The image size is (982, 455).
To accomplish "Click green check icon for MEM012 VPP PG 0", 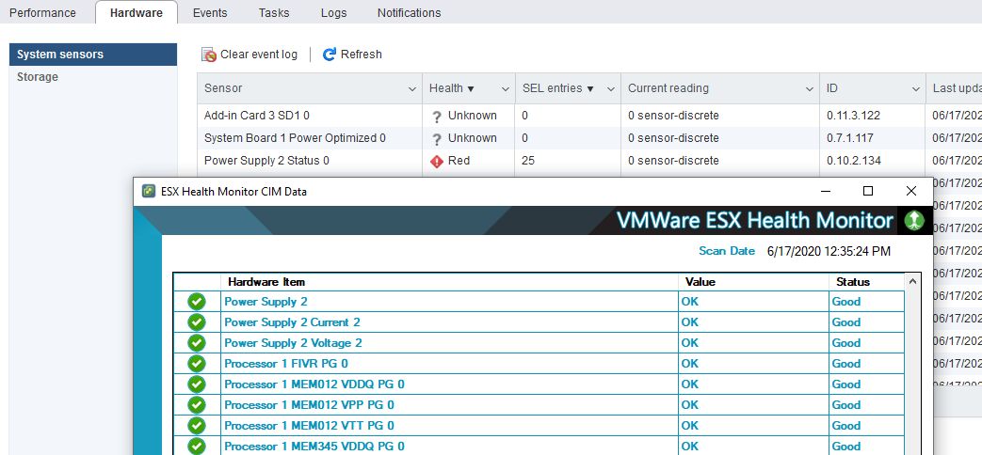I will pos(197,405).
